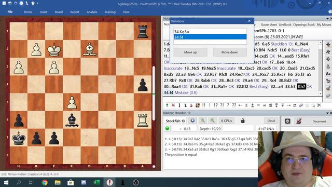Annotate move with ?! dubious symbol
This screenshot has height=187, width=332.
click(222, 105)
